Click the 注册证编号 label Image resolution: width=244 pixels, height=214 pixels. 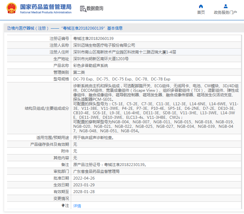point(59,38)
